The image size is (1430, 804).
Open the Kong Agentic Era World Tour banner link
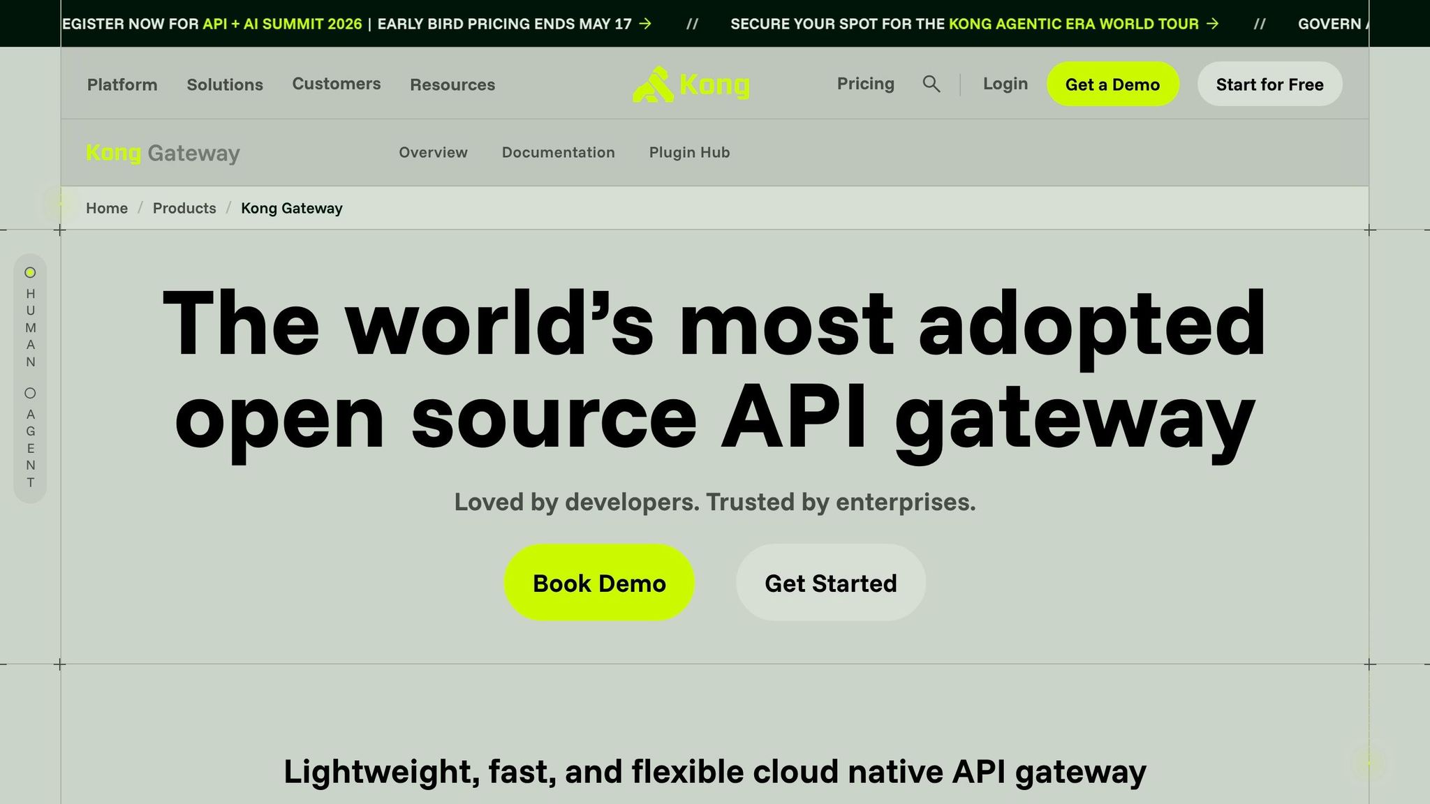(1074, 24)
